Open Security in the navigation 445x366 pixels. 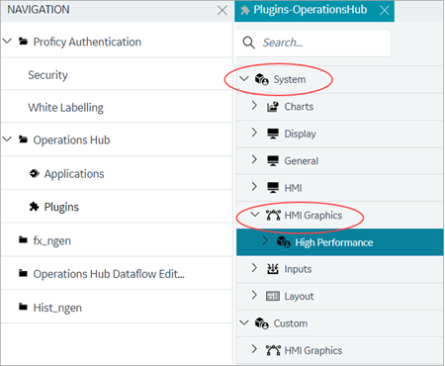point(47,75)
